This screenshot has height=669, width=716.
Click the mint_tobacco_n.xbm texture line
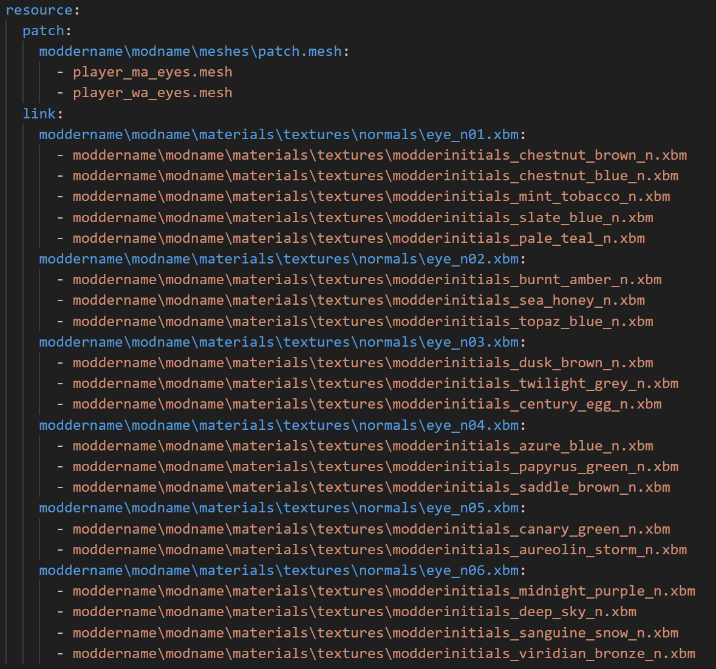point(371,197)
